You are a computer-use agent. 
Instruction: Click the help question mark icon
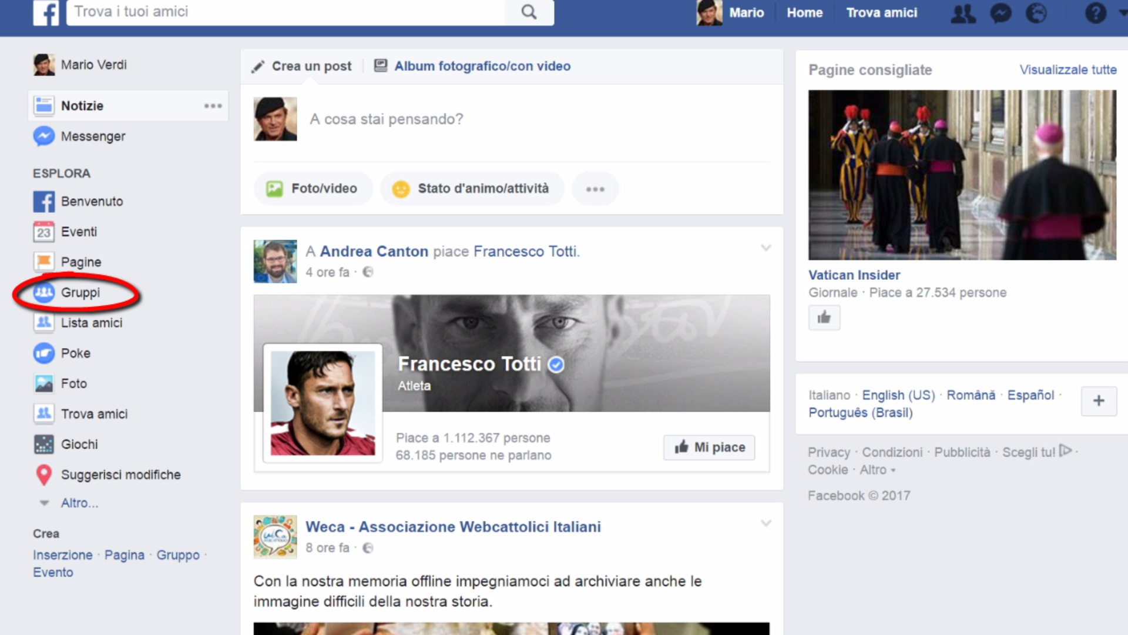click(x=1095, y=13)
